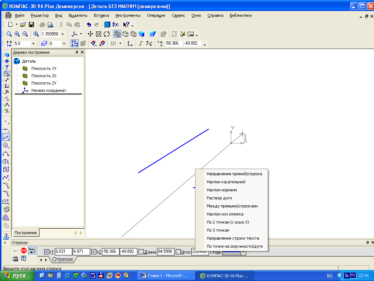Viewport: 374px width, 281px height.
Task: Open print preview from the toolbar
Action: point(50,25)
